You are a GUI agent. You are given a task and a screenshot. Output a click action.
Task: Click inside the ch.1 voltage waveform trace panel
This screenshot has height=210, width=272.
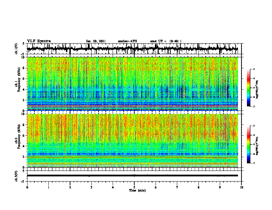(x=134, y=49)
